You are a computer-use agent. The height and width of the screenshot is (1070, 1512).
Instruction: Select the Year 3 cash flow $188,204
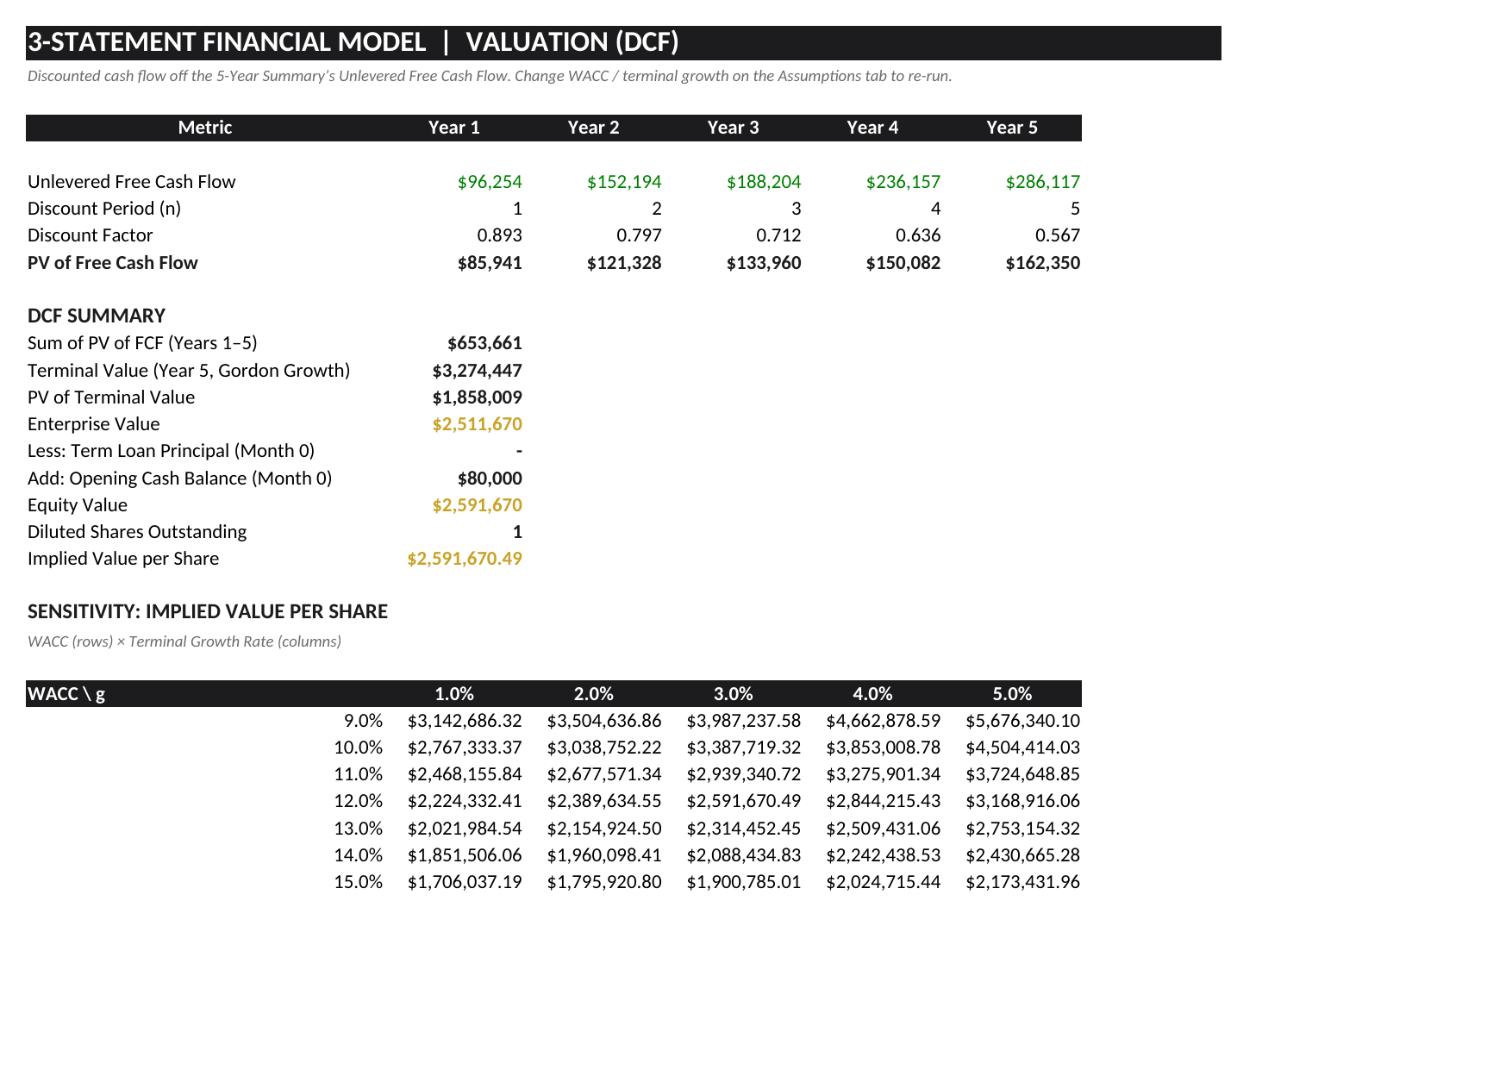click(764, 182)
